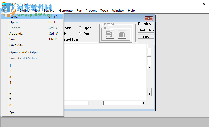210x128 pixels.
Task: Open the Present menu
Action: pyautogui.click(x=91, y=11)
